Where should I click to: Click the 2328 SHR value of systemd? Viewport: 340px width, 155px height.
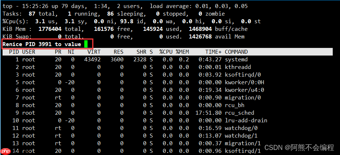[x=139, y=60]
